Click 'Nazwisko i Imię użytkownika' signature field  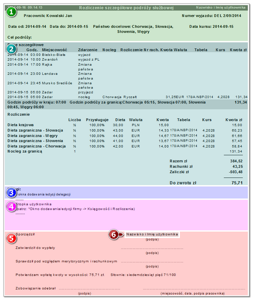pos(152,234)
